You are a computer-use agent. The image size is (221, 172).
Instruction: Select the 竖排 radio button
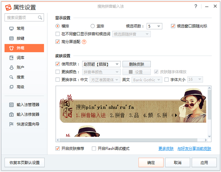(92, 26)
